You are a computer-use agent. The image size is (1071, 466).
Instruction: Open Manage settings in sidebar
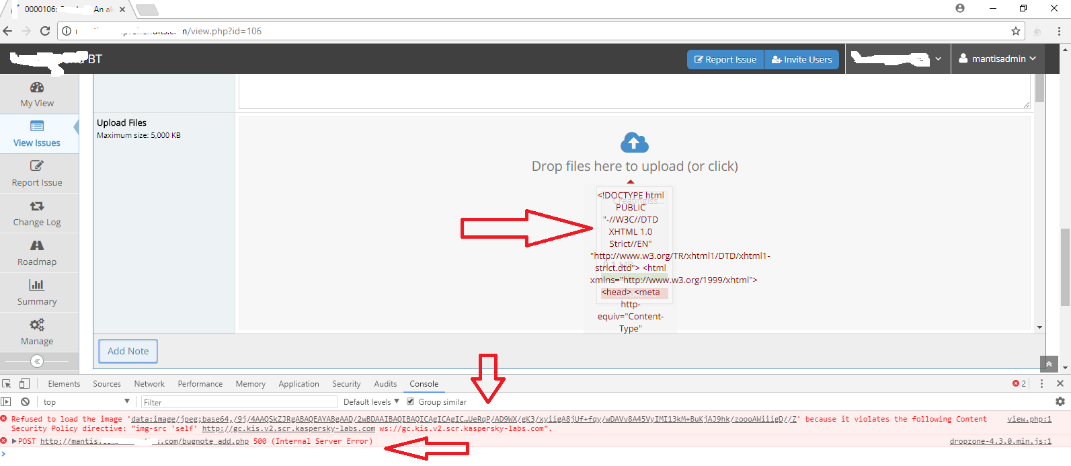coord(37,332)
